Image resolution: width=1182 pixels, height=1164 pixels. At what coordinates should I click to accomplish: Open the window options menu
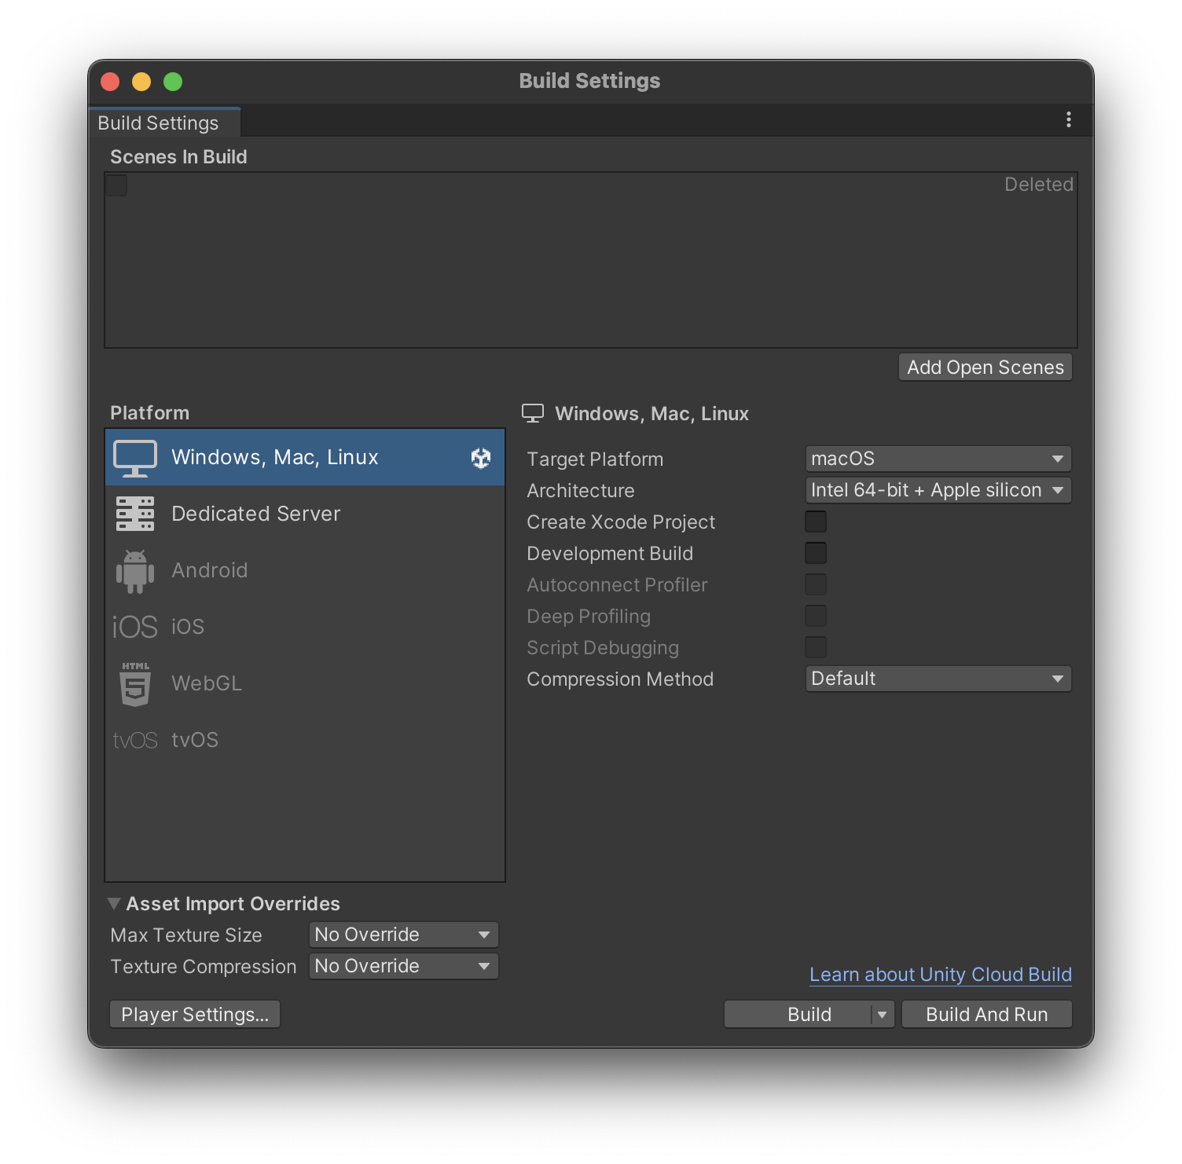[1068, 119]
